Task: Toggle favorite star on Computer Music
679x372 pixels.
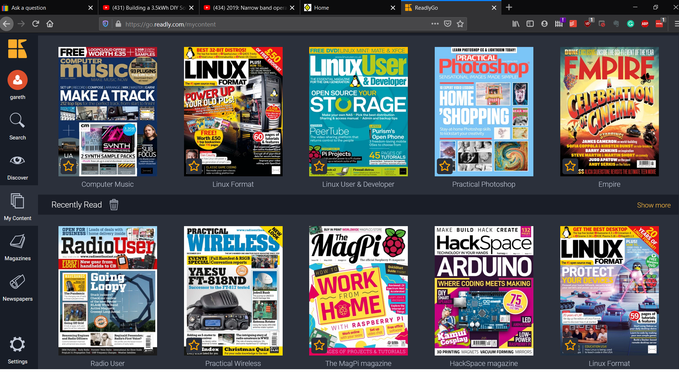Action: coord(69,166)
